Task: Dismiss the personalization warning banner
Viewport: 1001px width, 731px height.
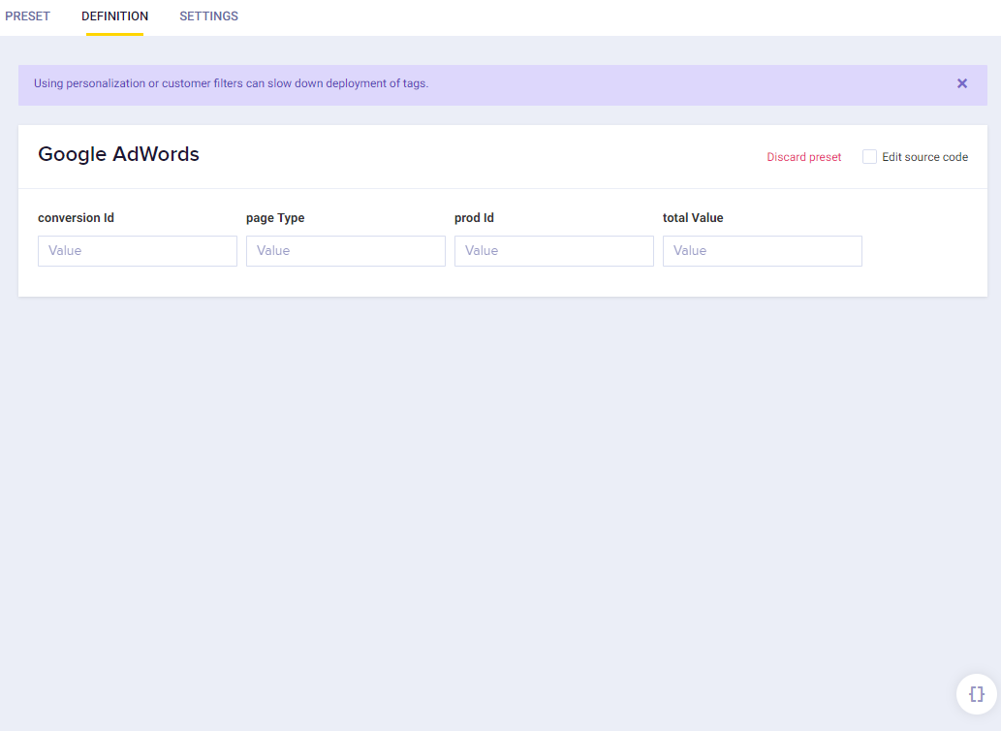Action: point(962,83)
